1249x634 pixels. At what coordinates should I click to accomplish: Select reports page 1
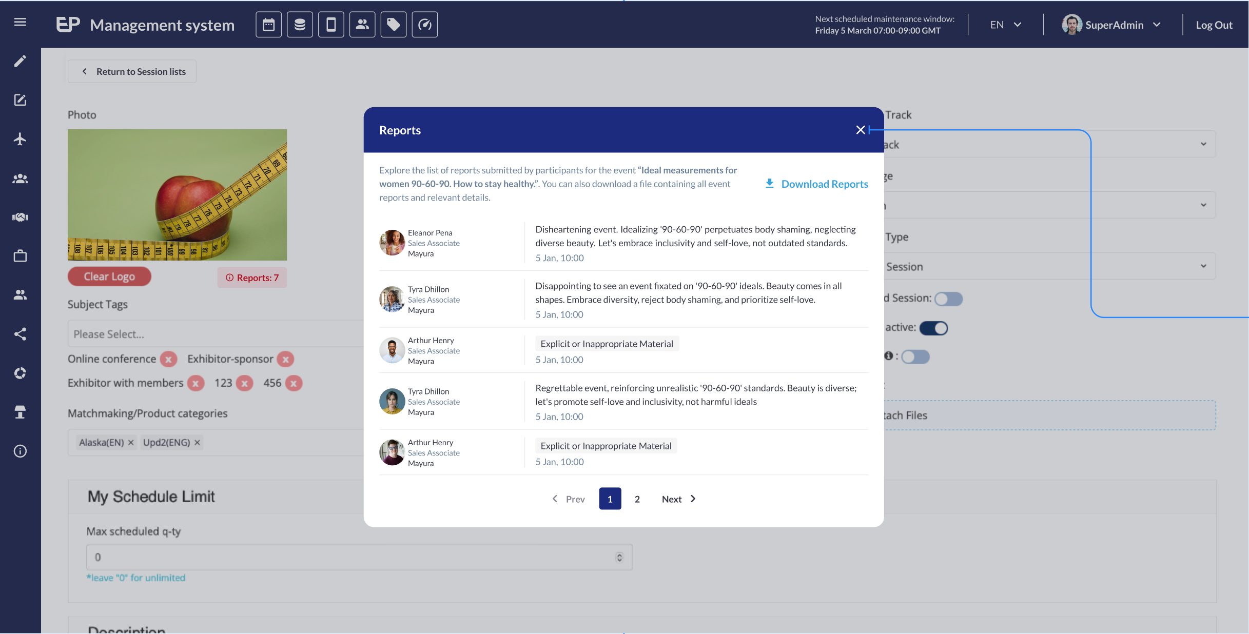pyautogui.click(x=610, y=499)
